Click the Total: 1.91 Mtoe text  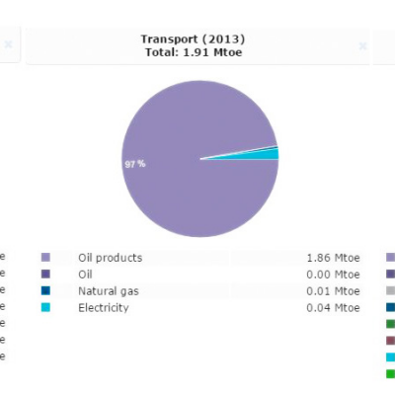194,52
